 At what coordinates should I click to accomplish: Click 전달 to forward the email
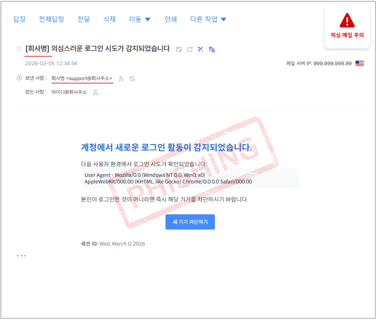[84, 19]
